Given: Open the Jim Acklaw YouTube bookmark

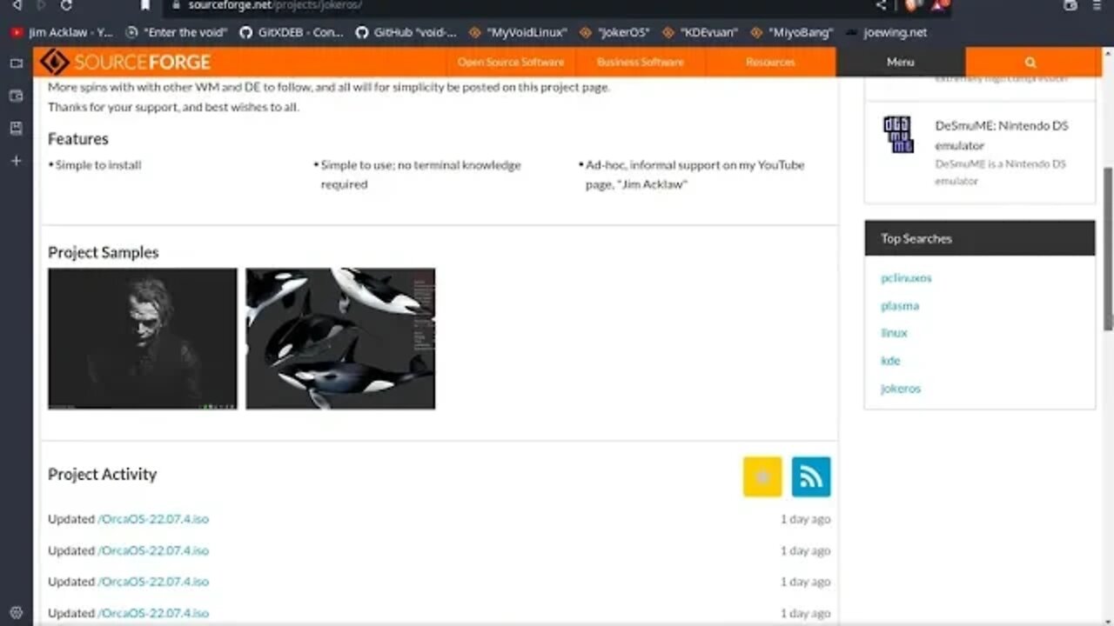Looking at the screenshot, I should pos(62,32).
